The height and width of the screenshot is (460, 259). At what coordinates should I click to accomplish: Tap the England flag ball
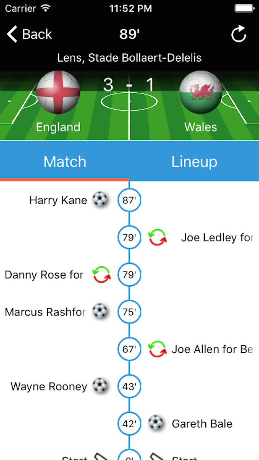(x=58, y=92)
